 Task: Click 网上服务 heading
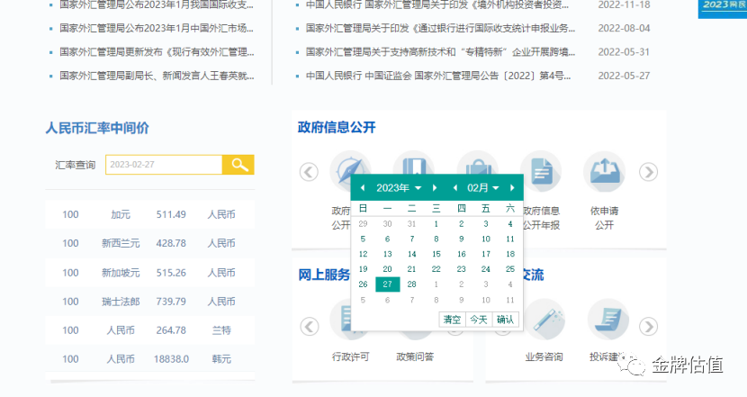pyautogui.click(x=324, y=275)
